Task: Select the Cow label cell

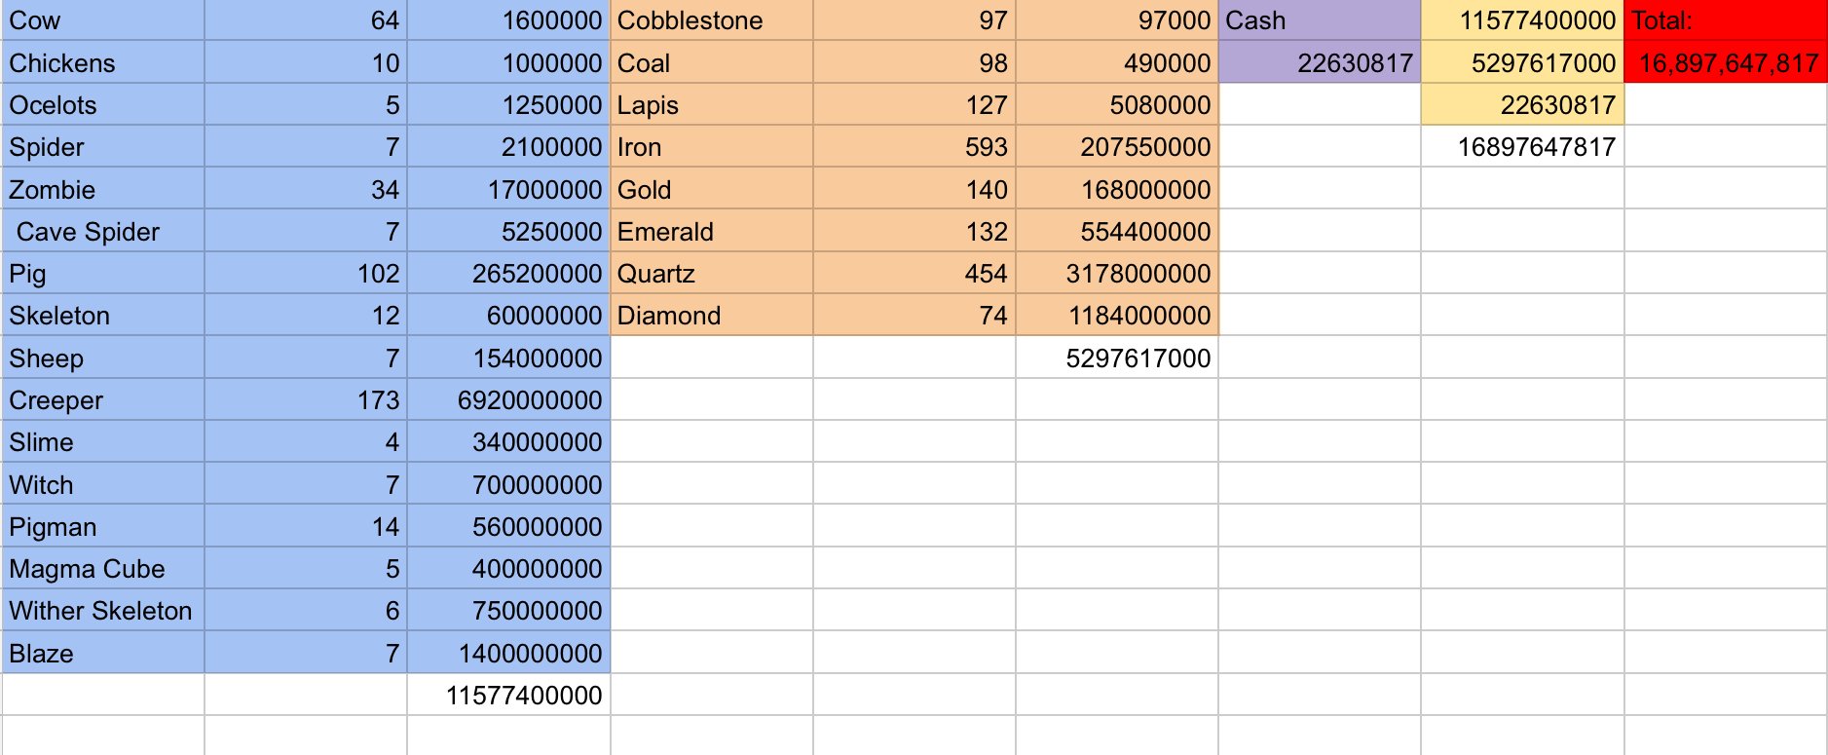Action: (103, 20)
